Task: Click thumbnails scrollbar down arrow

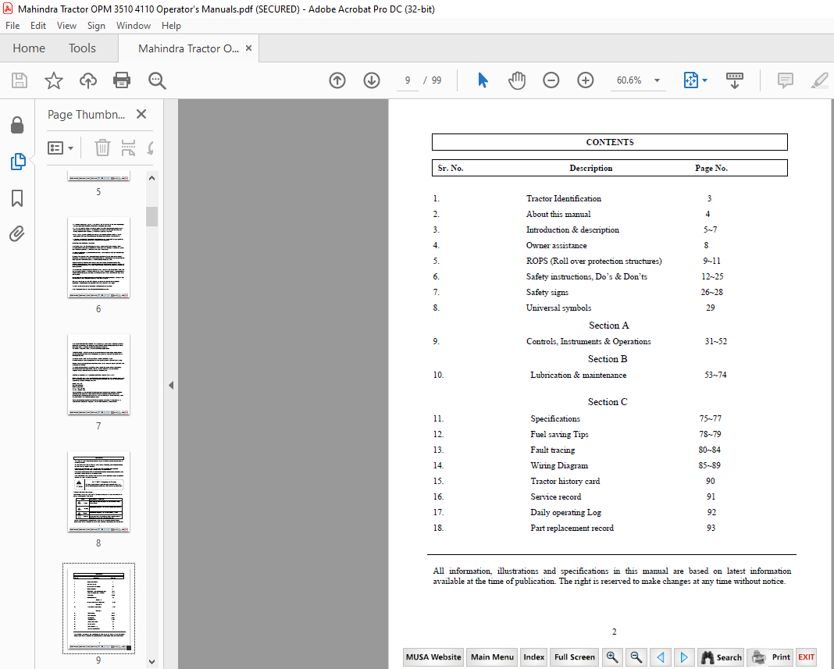Action: 151,662
